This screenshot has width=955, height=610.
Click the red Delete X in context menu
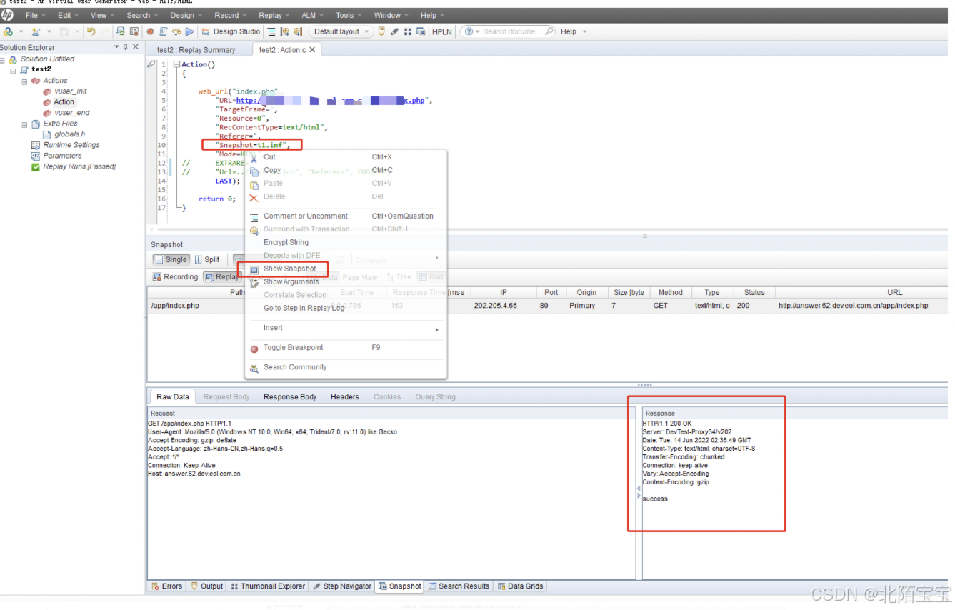click(x=254, y=197)
